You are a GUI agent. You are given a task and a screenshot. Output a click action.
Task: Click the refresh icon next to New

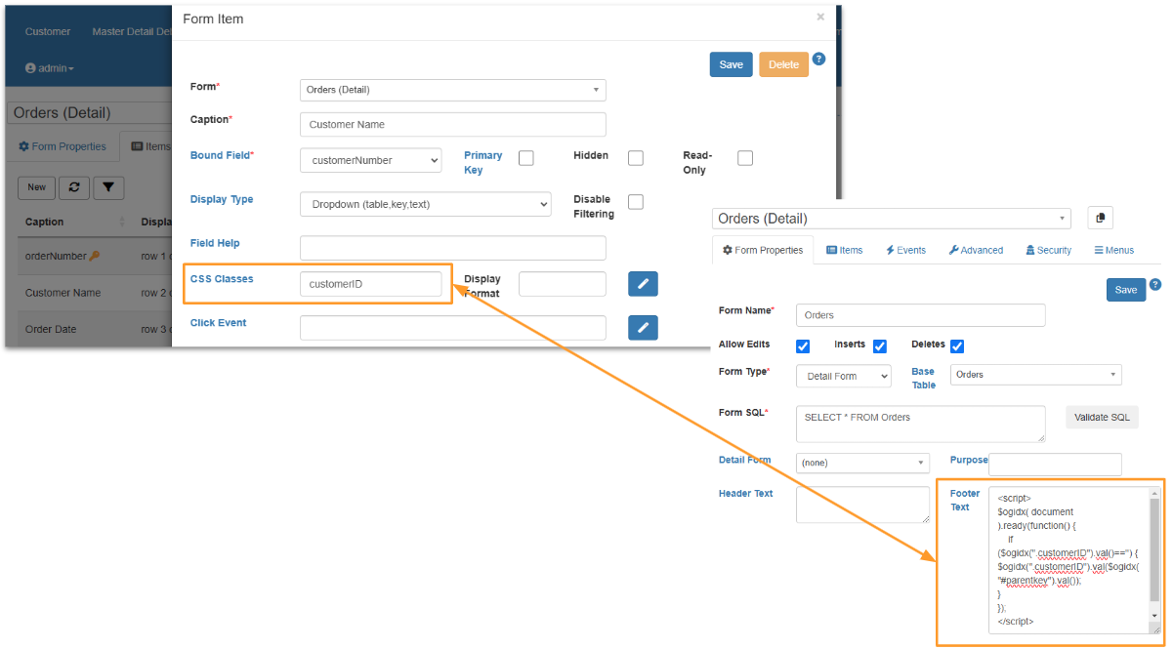[74, 187]
